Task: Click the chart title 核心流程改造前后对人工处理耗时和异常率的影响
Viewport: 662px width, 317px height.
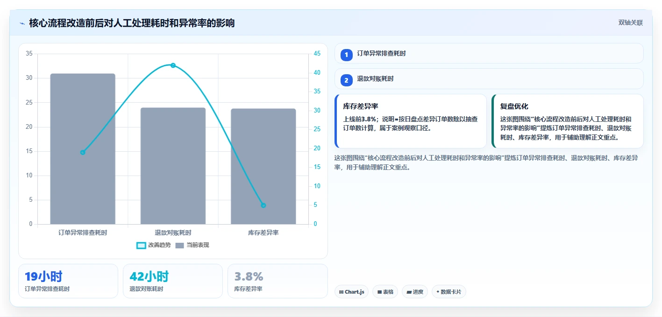Action: [x=132, y=23]
